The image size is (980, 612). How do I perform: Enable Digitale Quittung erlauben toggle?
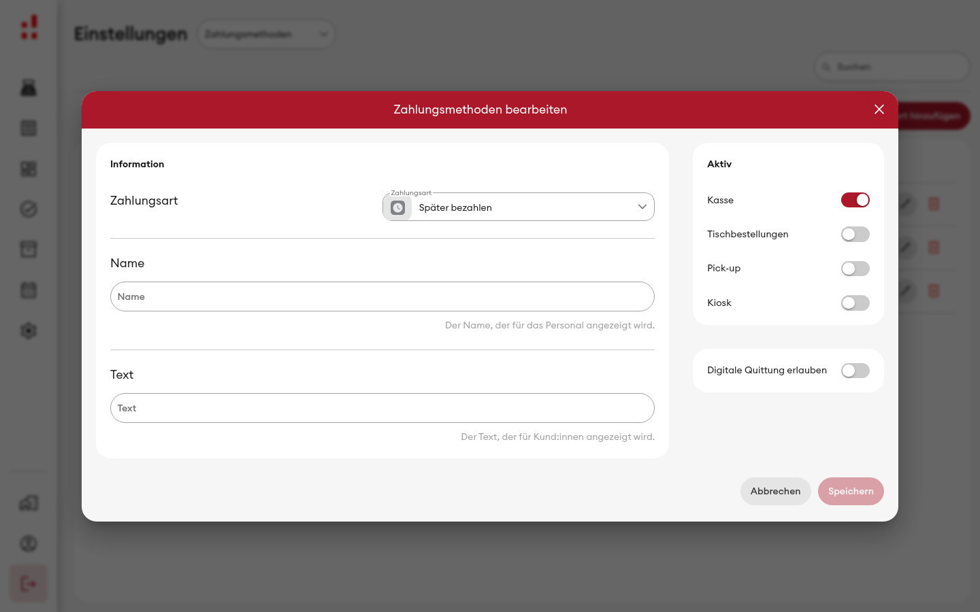pos(855,371)
